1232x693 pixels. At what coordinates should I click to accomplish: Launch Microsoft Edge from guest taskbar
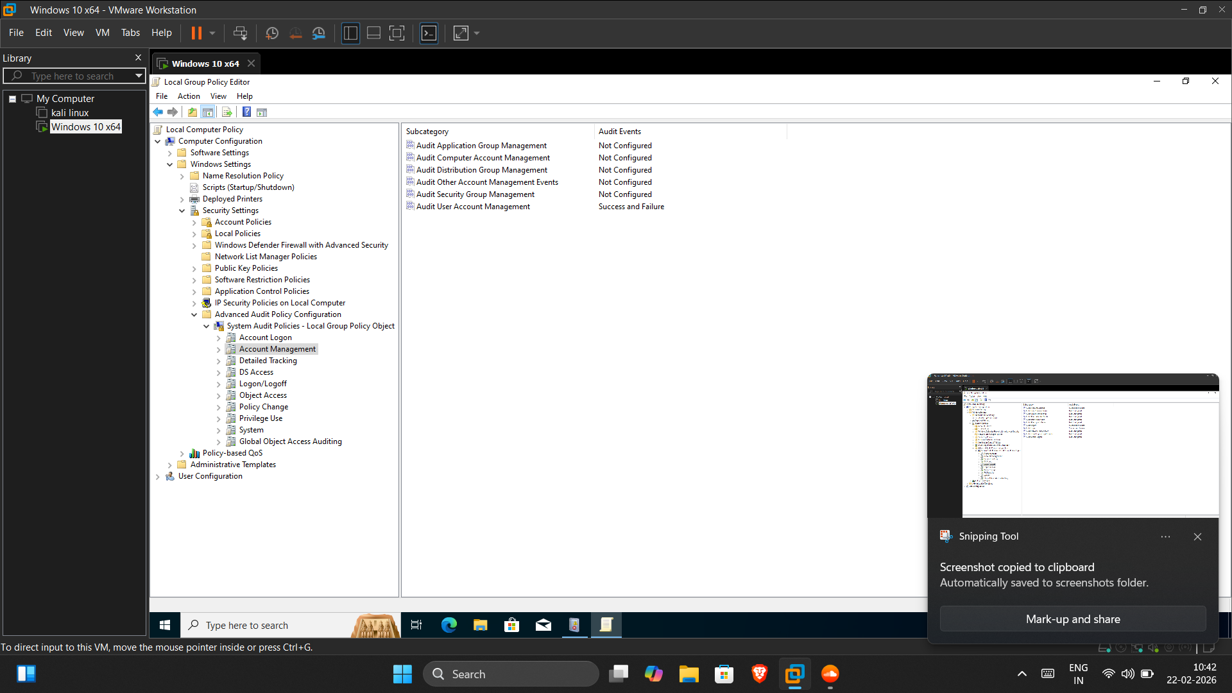click(x=449, y=625)
